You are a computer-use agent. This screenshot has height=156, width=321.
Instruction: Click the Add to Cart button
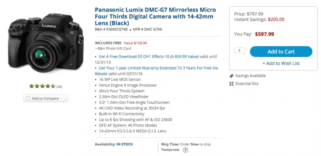click(281, 51)
